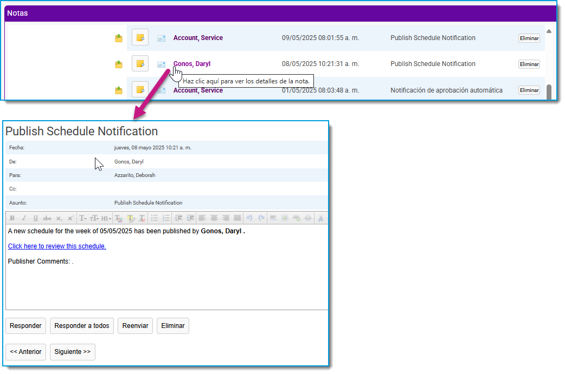565x374 pixels.
Task: Open the H1 heading format dropdown
Action: pos(106,218)
